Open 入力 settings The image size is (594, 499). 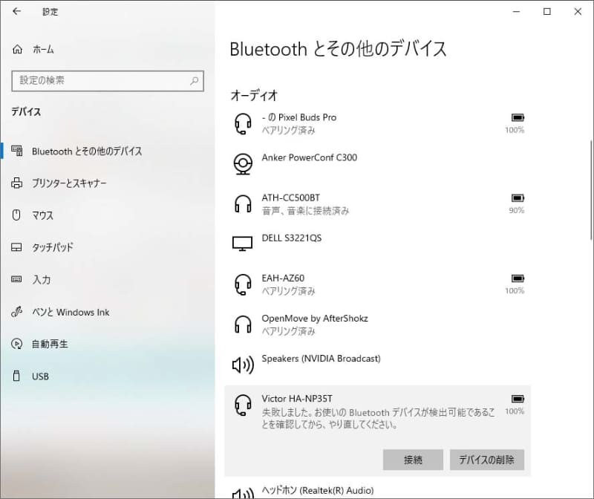[42, 280]
